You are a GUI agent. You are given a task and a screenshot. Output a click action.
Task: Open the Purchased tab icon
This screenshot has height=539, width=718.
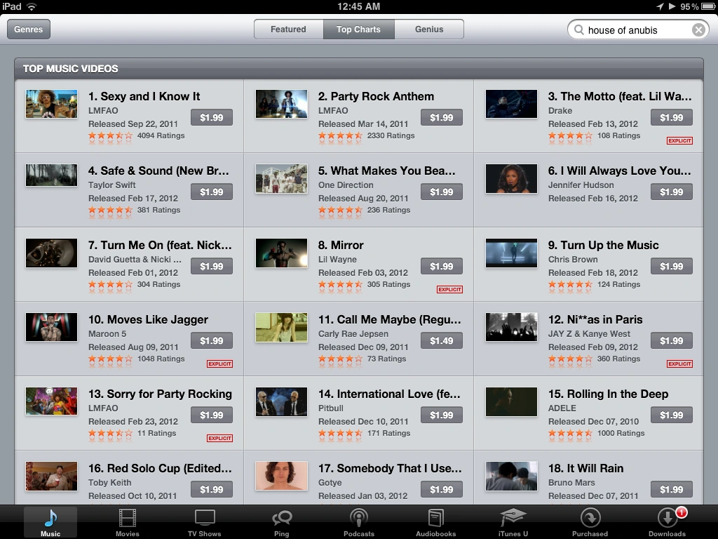[x=590, y=519]
